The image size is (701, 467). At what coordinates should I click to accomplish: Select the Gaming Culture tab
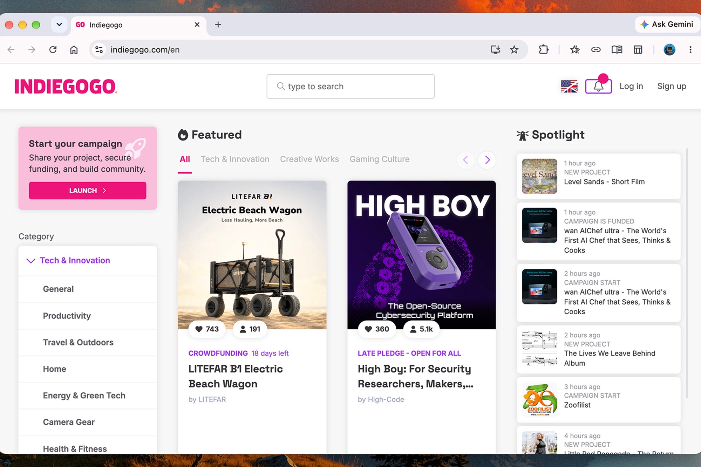pyautogui.click(x=379, y=159)
